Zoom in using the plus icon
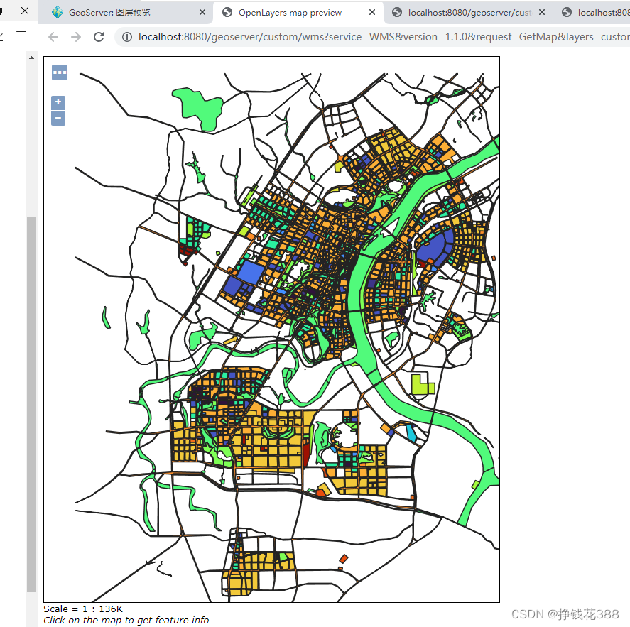Viewport: 630px width, 627px height. click(58, 102)
